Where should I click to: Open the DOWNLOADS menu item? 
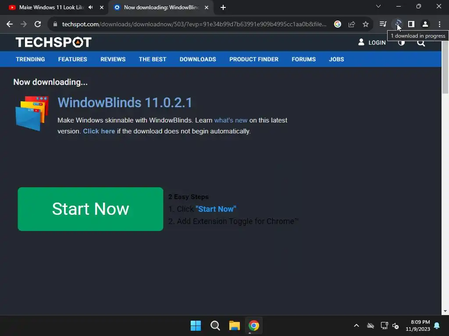[198, 59]
